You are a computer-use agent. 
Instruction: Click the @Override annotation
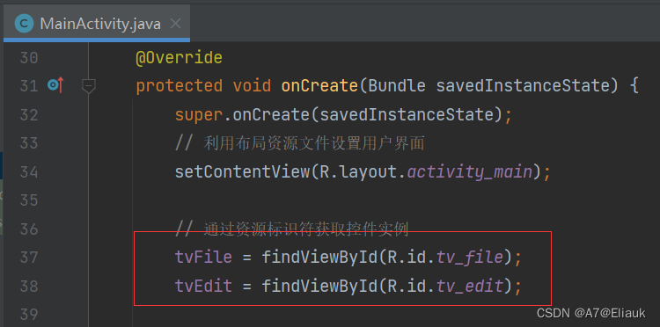(x=179, y=58)
